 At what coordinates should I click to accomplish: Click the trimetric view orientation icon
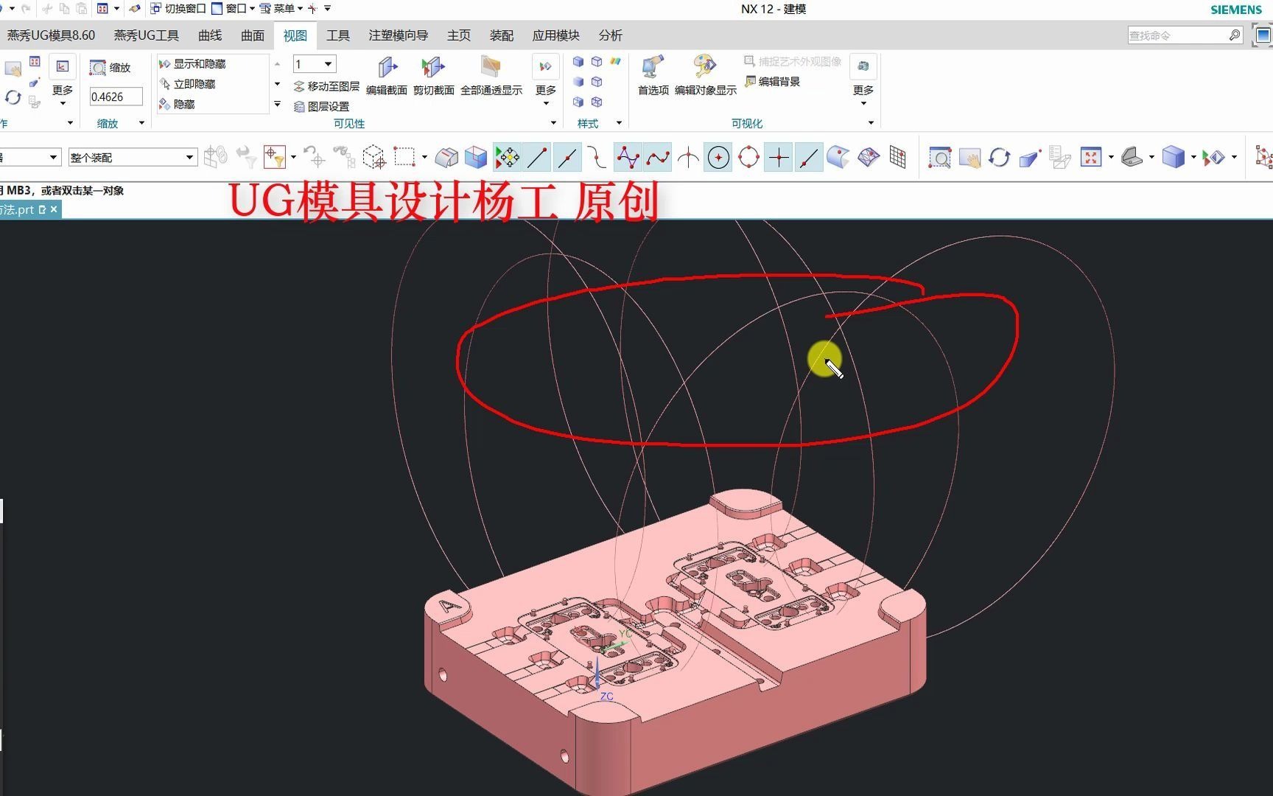(1132, 158)
